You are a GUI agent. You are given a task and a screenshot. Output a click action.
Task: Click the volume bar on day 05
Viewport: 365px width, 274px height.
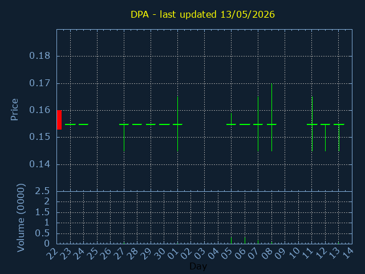coord(231,240)
